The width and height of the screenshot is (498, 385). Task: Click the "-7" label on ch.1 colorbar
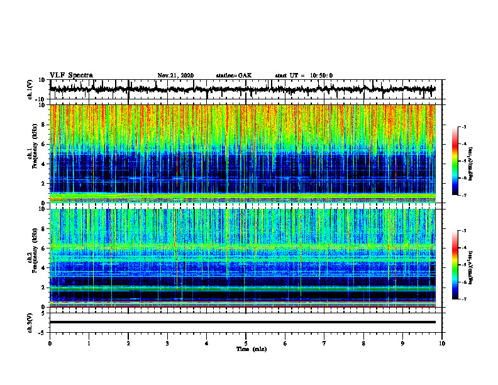click(464, 195)
